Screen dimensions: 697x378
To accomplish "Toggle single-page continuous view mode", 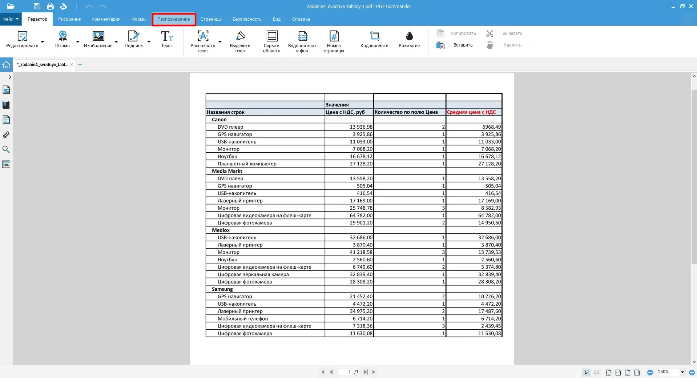I will click(x=586, y=372).
